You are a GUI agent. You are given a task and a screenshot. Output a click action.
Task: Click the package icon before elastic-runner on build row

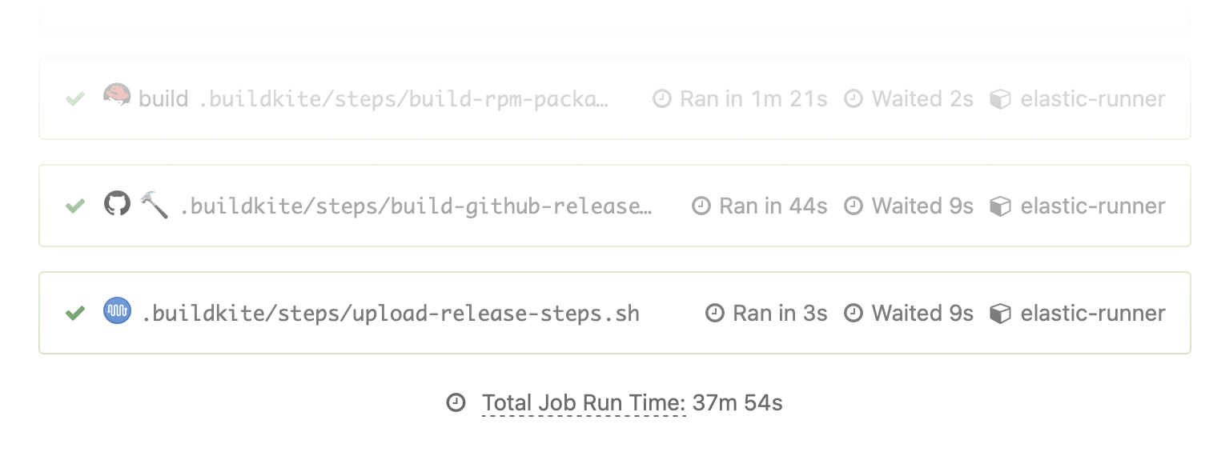click(x=1001, y=98)
